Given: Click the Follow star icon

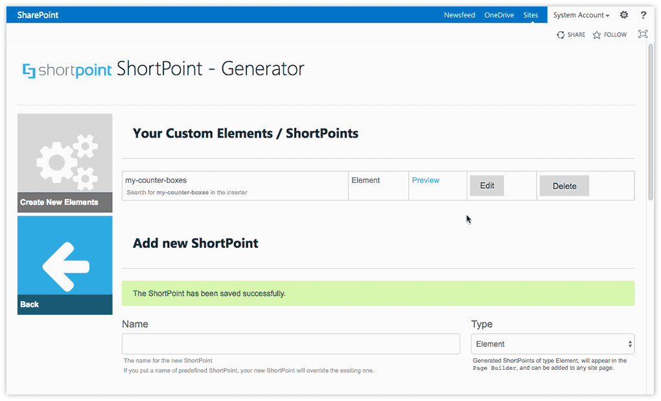Looking at the screenshot, I should point(597,35).
